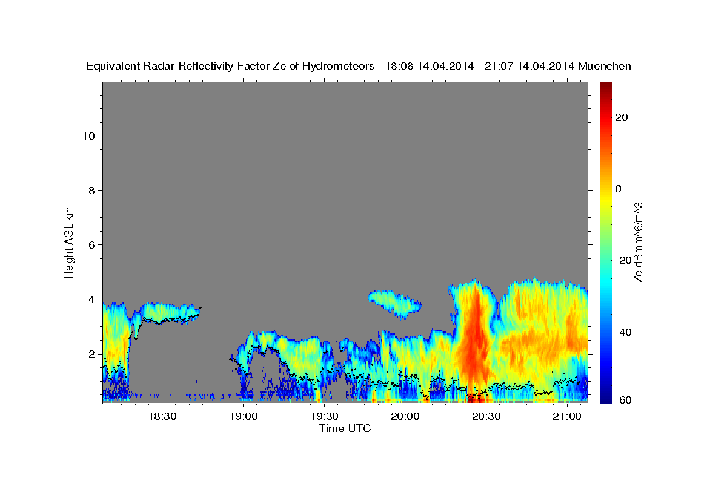Click the dark red top of the colorbar
Screen dimensions: 727x484
606,87
